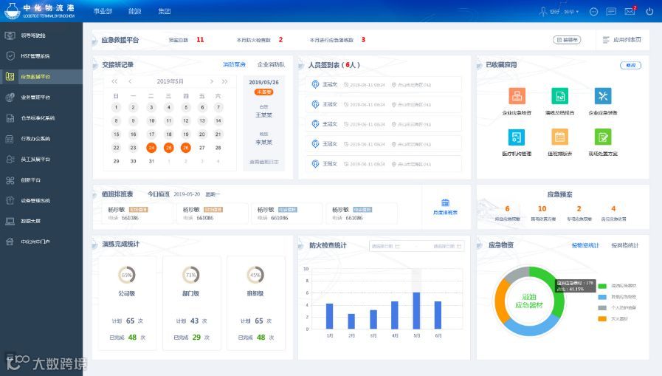Select calendar day 15

[x=116, y=134]
